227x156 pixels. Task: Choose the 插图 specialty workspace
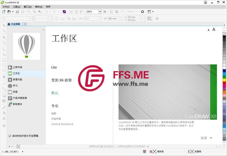tap(54, 113)
